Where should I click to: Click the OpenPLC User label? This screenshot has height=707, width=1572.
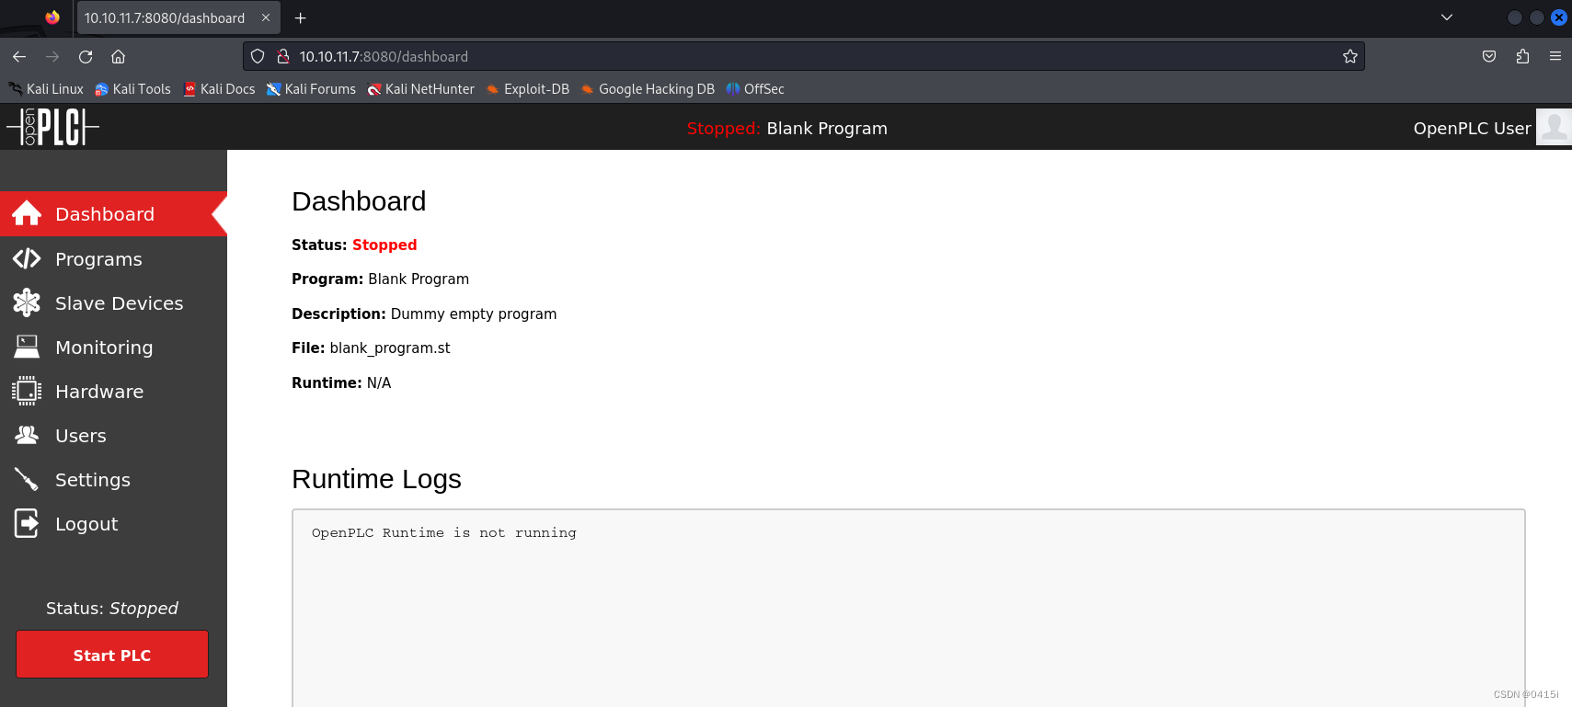point(1472,128)
